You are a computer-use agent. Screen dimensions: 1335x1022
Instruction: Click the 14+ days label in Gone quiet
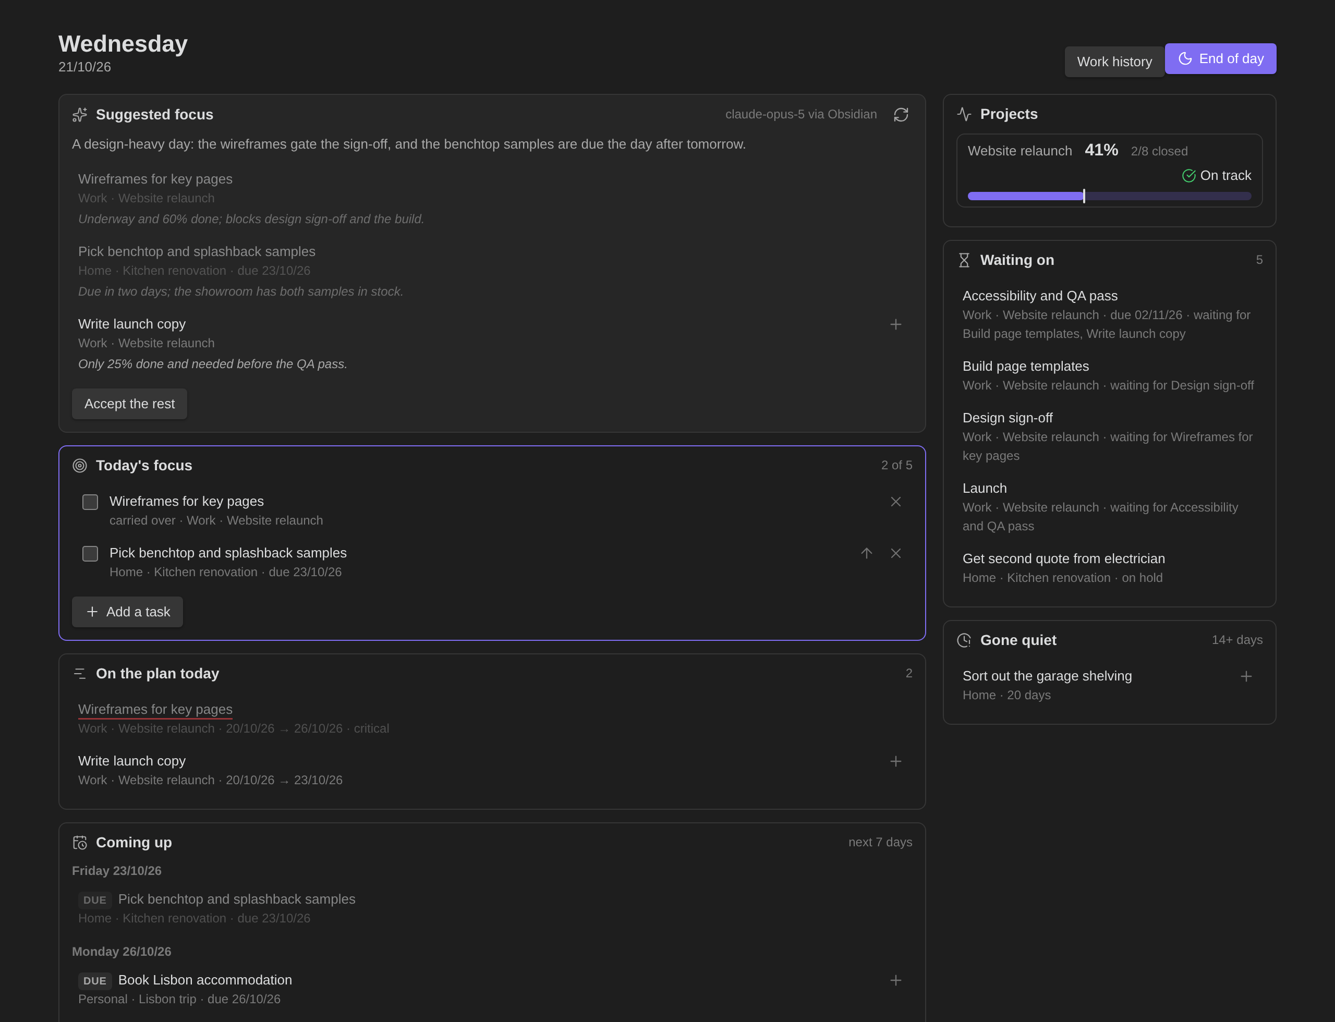pyautogui.click(x=1237, y=640)
